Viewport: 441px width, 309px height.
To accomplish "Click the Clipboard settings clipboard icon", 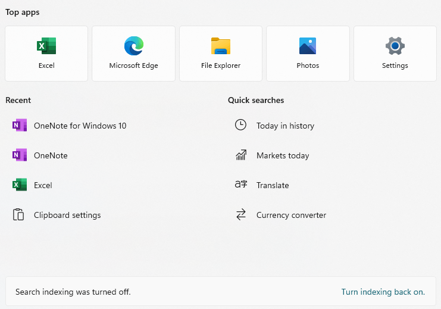I will point(18,215).
